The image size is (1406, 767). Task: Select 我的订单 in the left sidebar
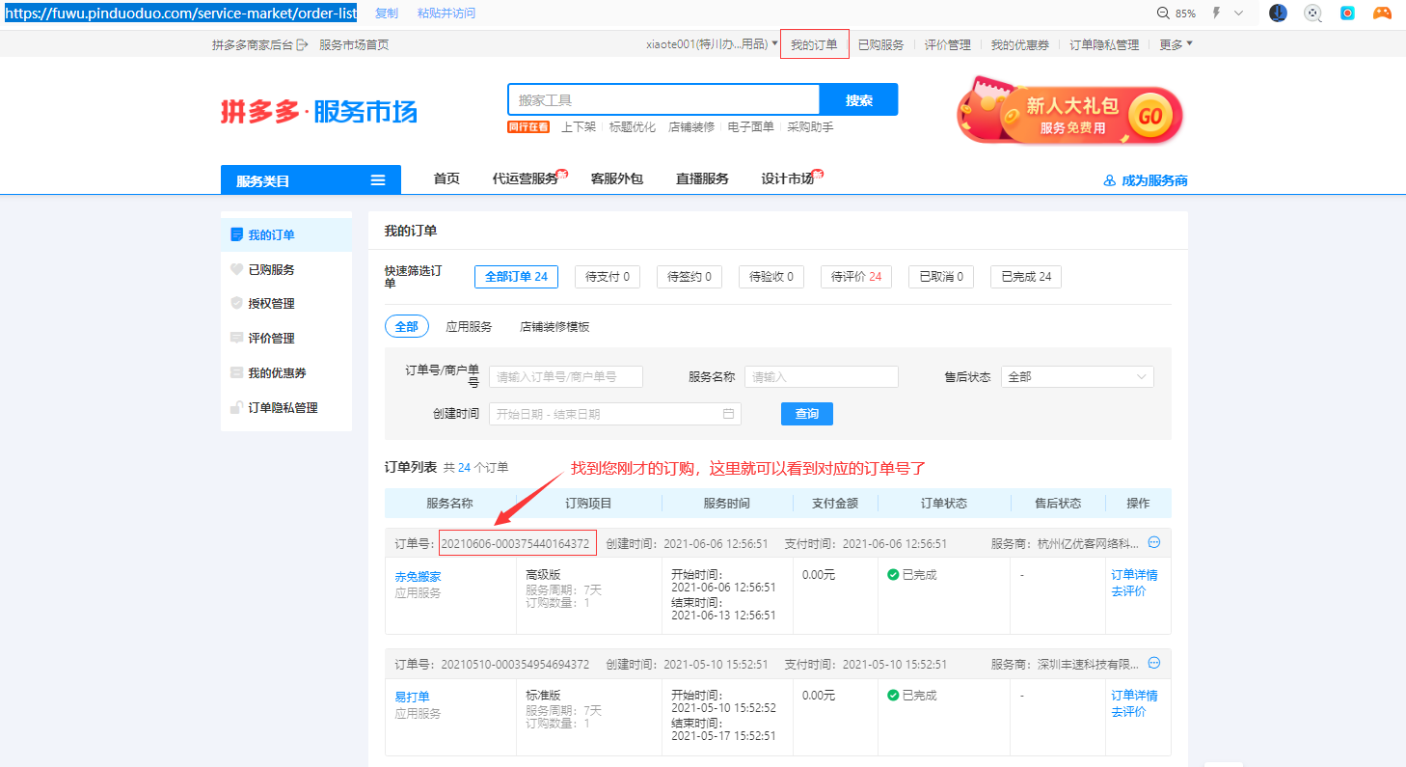[286, 234]
